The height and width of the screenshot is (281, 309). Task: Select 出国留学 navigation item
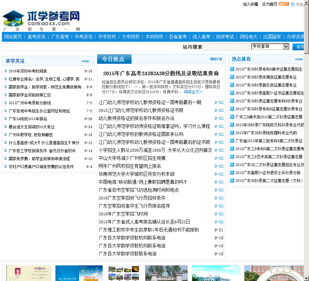272,37
